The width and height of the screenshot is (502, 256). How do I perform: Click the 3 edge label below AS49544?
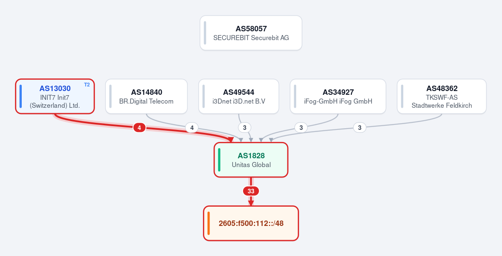click(244, 127)
